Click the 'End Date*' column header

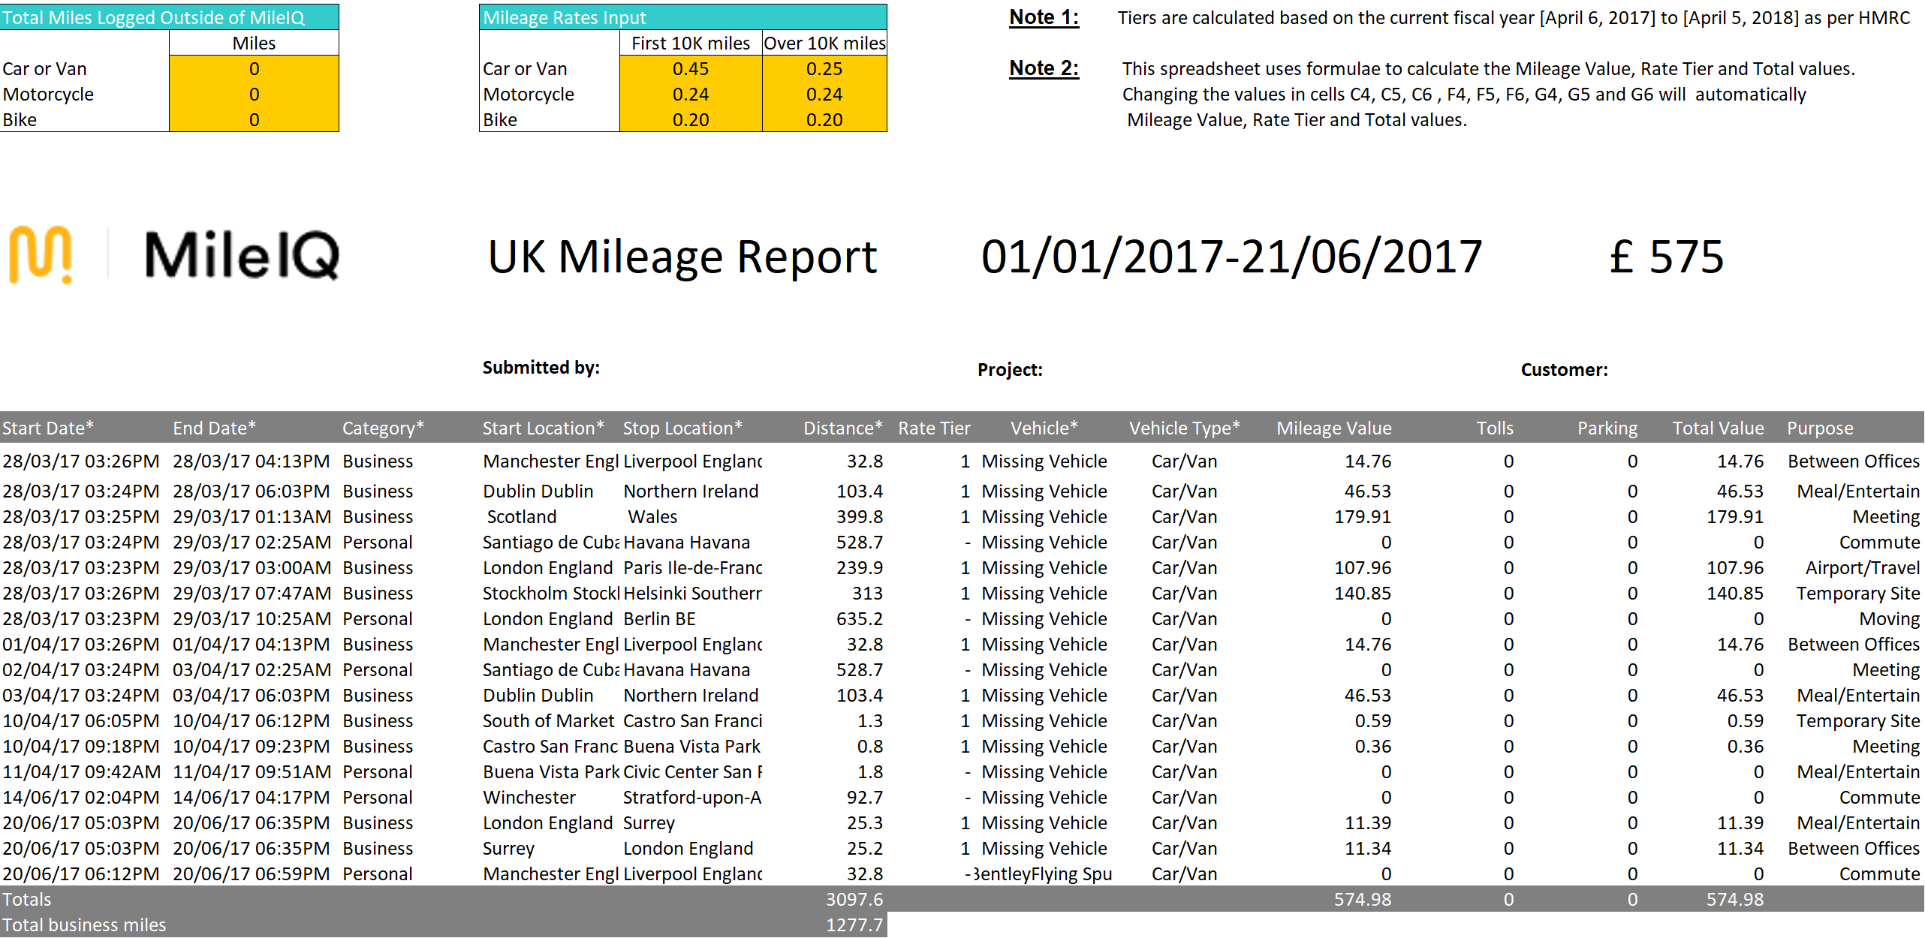click(215, 428)
